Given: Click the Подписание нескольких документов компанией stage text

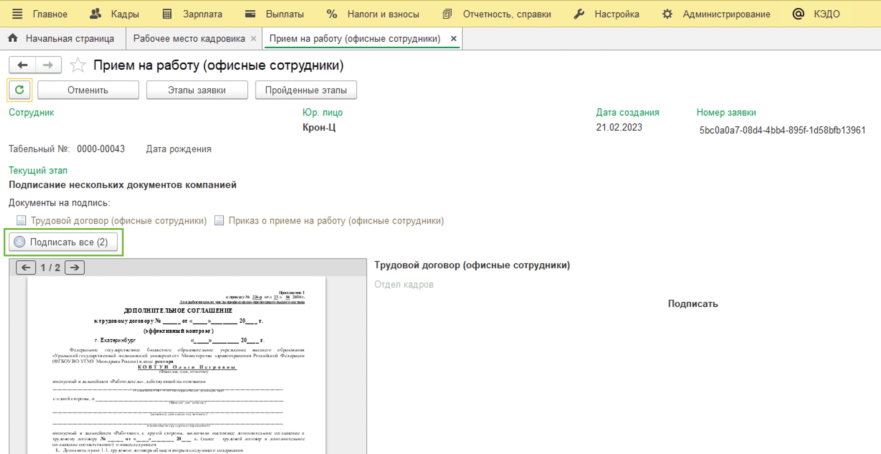Looking at the screenshot, I should tap(123, 185).
